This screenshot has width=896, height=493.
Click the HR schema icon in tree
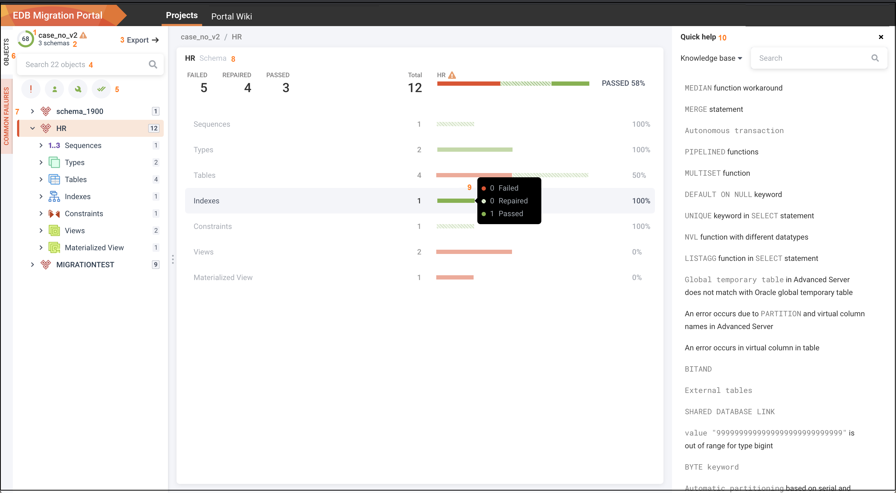(46, 128)
